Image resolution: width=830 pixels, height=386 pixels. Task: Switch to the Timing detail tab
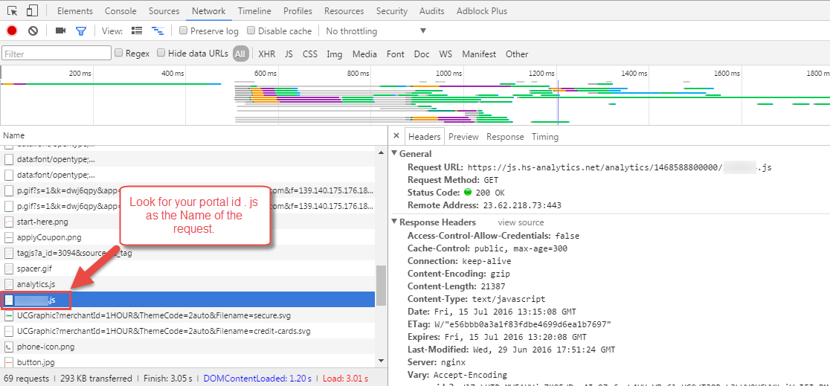pos(545,137)
